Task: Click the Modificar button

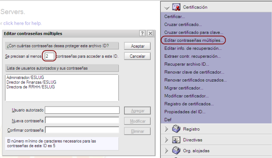Action: tap(137, 121)
